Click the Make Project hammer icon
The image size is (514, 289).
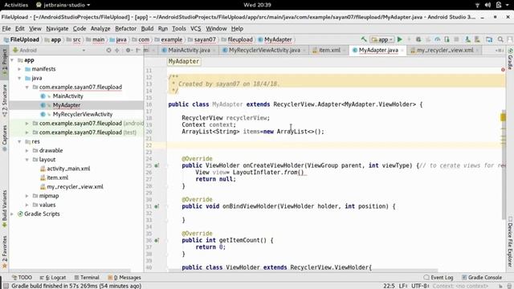(364, 39)
